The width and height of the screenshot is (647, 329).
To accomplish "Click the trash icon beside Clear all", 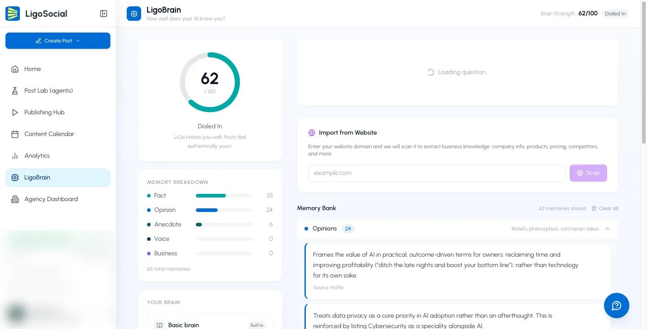I will pyautogui.click(x=595, y=208).
